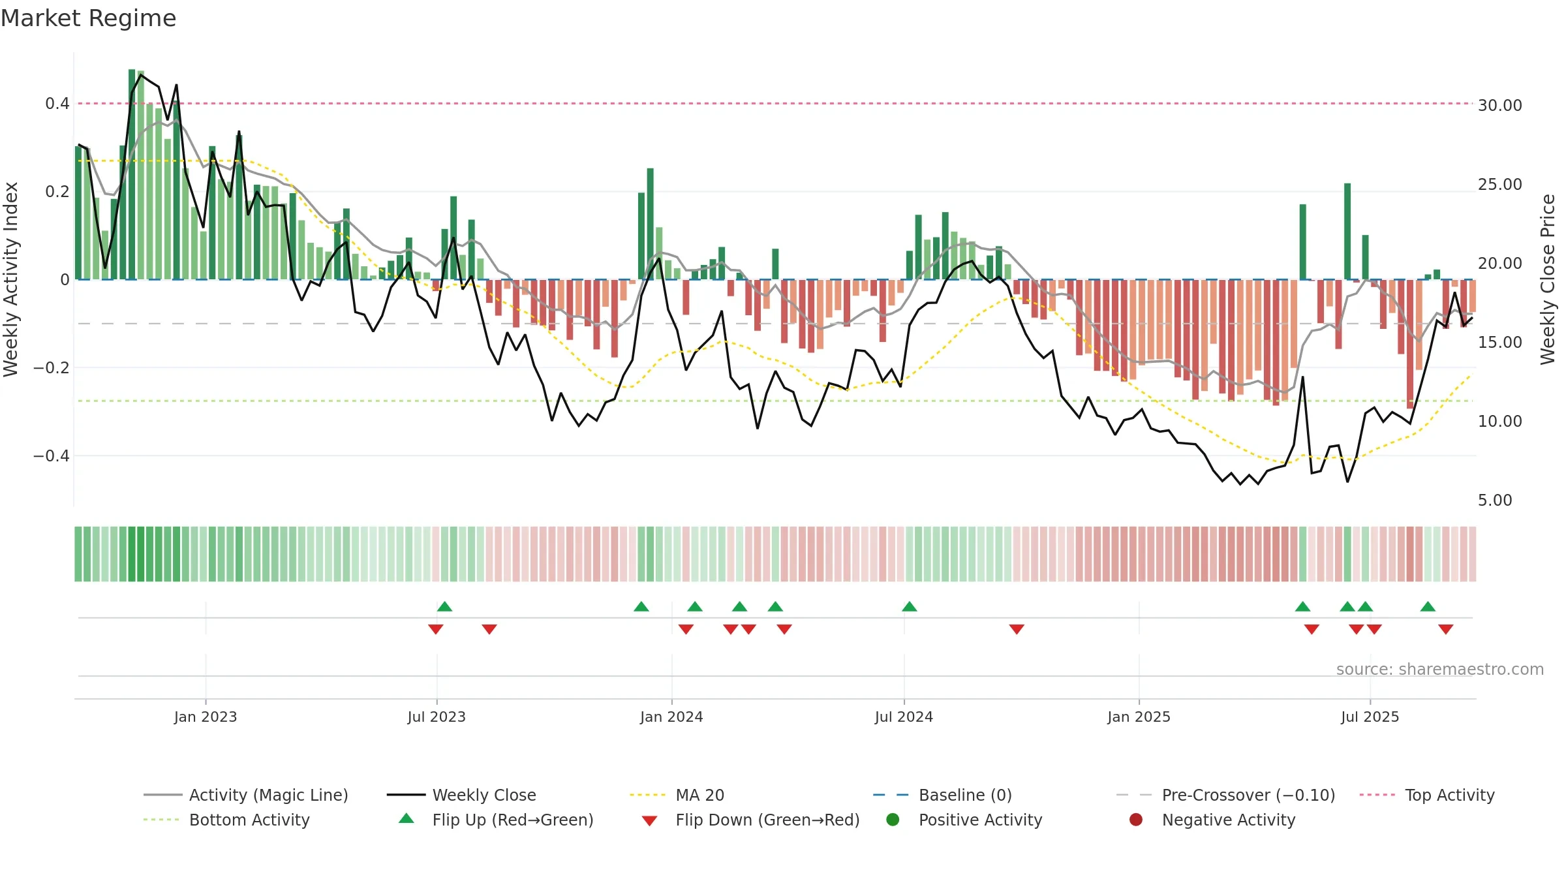Screen dimensions: 1566x881
Task: Click the last flip-down marker after Jul 2025
Action: pos(1446,629)
